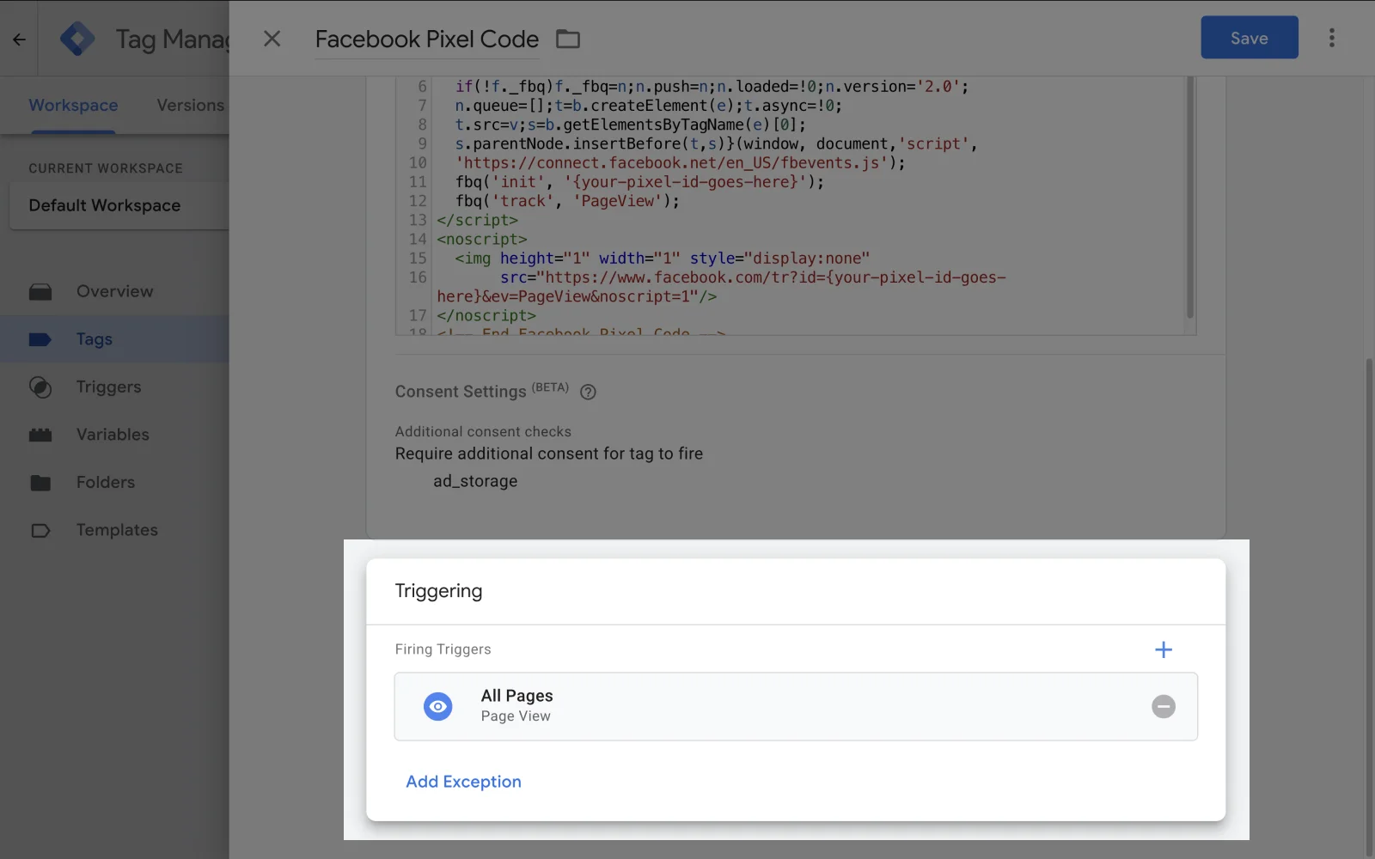Remove the All Pages trigger
The height and width of the screenshot is (859, 1375).
(1163, 706)
